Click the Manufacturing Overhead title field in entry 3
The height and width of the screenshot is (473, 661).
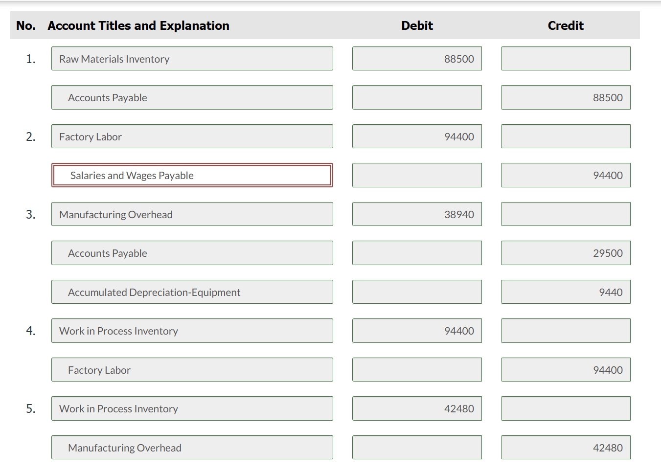pyautogui.click(x=192, y=214)
